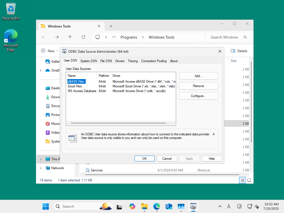Switch to thumbnails view icon in status bar
This screenshot has width=284, height=213.
tap(249, 180)
